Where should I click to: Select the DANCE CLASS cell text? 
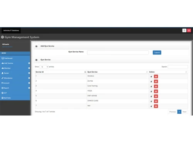pyautogui.click(x=93, y=101)
